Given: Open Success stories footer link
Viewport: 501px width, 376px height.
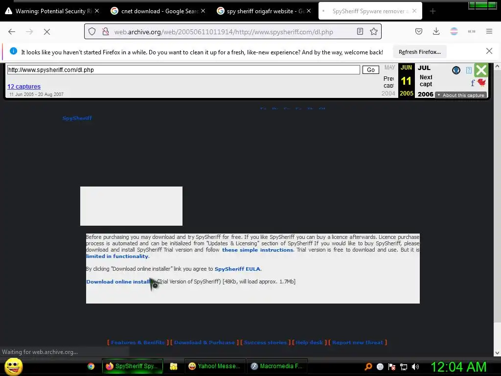Looking at the screenshot, I should click(265, 342).
